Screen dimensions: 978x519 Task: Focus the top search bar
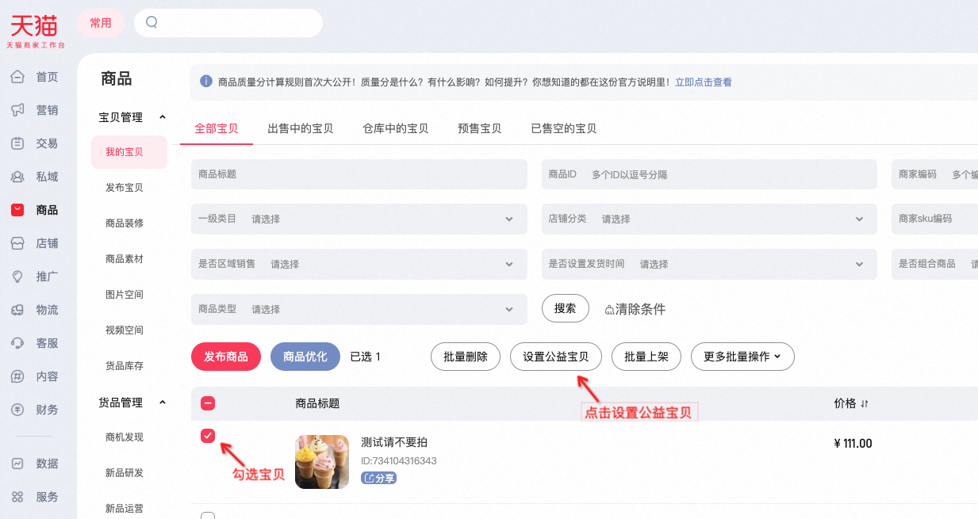pyautogui.click(x=228, y=23)
